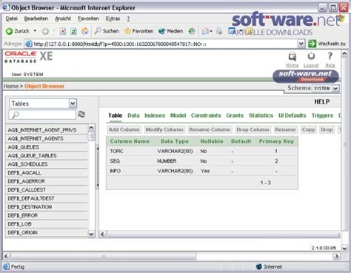Image resolution: width=351 pixels, height=273 pixels.
Task: Click the object search input field
Action: [x=42, y=115]
